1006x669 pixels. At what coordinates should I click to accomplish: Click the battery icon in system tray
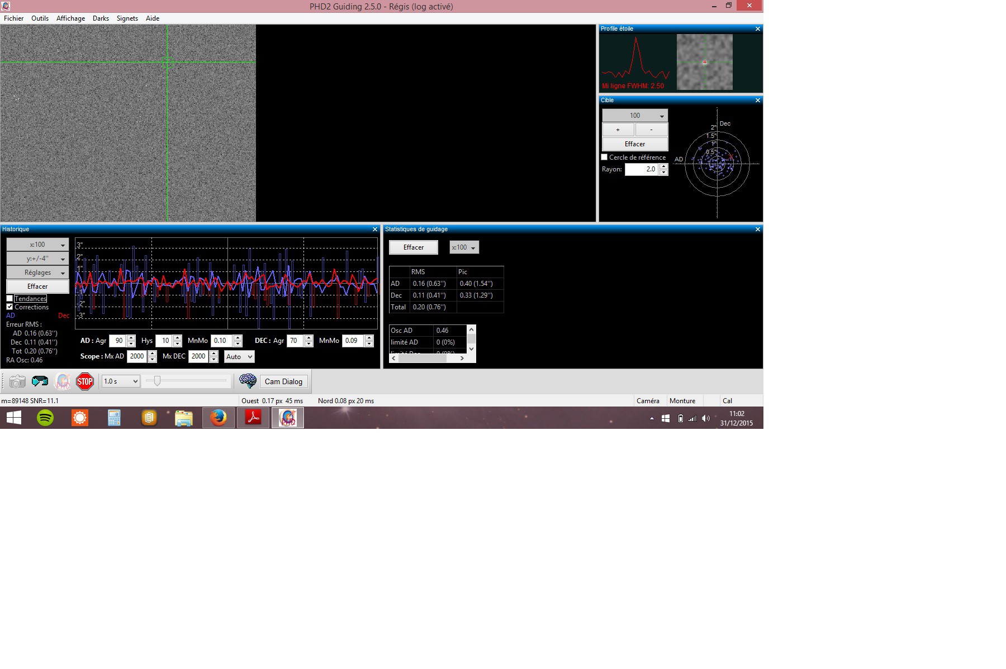point(680,418)
